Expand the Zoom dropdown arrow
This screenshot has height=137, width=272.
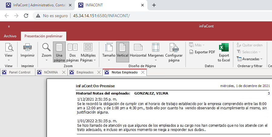coord(47,60)
